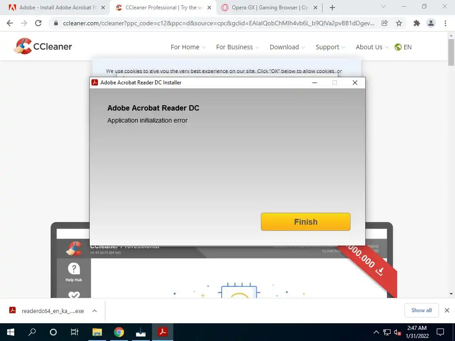This screenshot has width=455, height=341.
Task: Reload the CCleaner page
Action: pyautogui.click(x=38, y=23)
